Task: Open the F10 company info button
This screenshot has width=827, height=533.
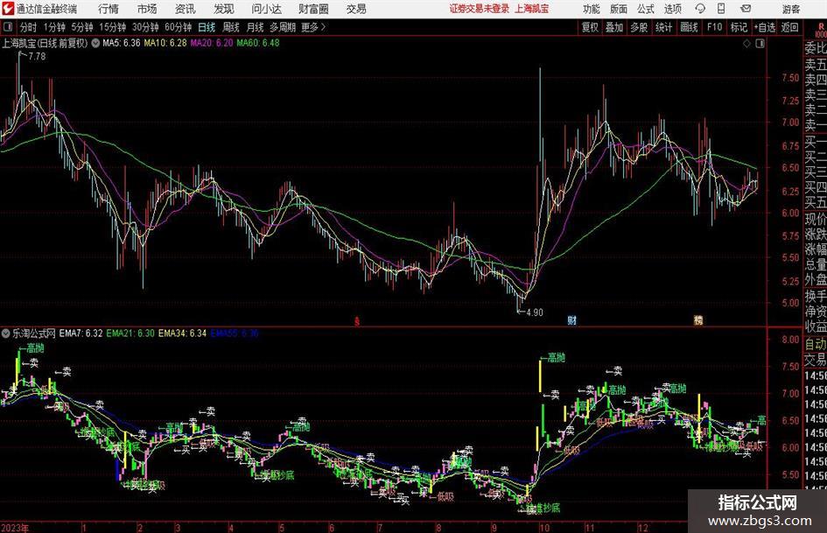Action: [x=715, y=27]
